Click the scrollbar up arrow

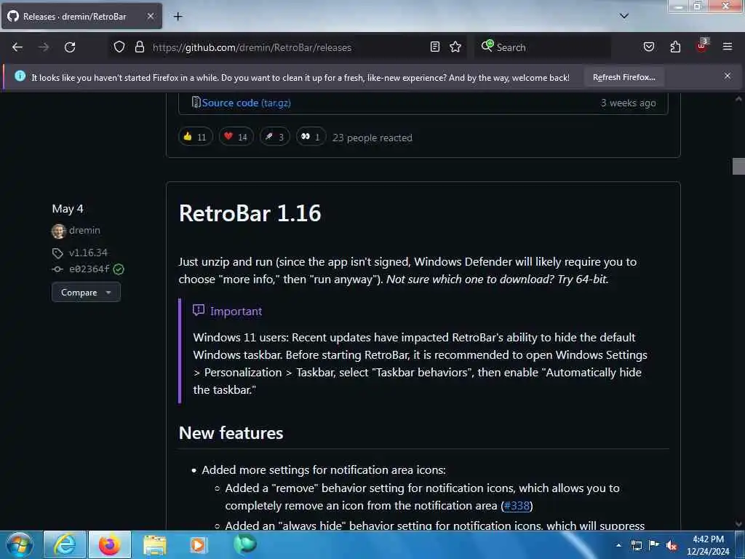pos(738,99)
